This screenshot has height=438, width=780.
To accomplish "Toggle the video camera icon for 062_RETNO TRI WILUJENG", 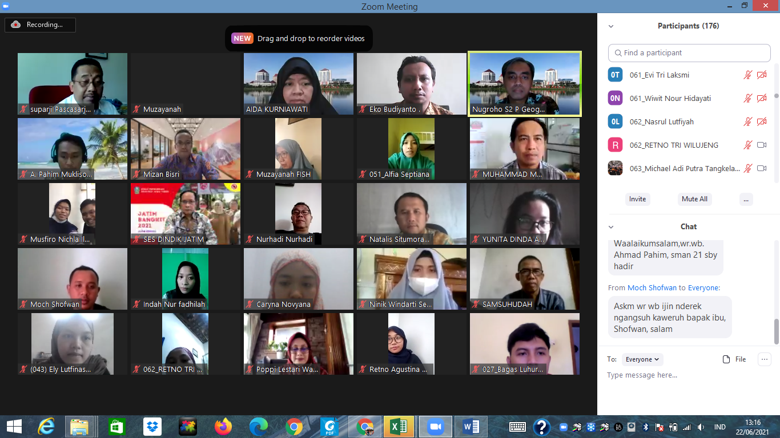I will [762, 145].
